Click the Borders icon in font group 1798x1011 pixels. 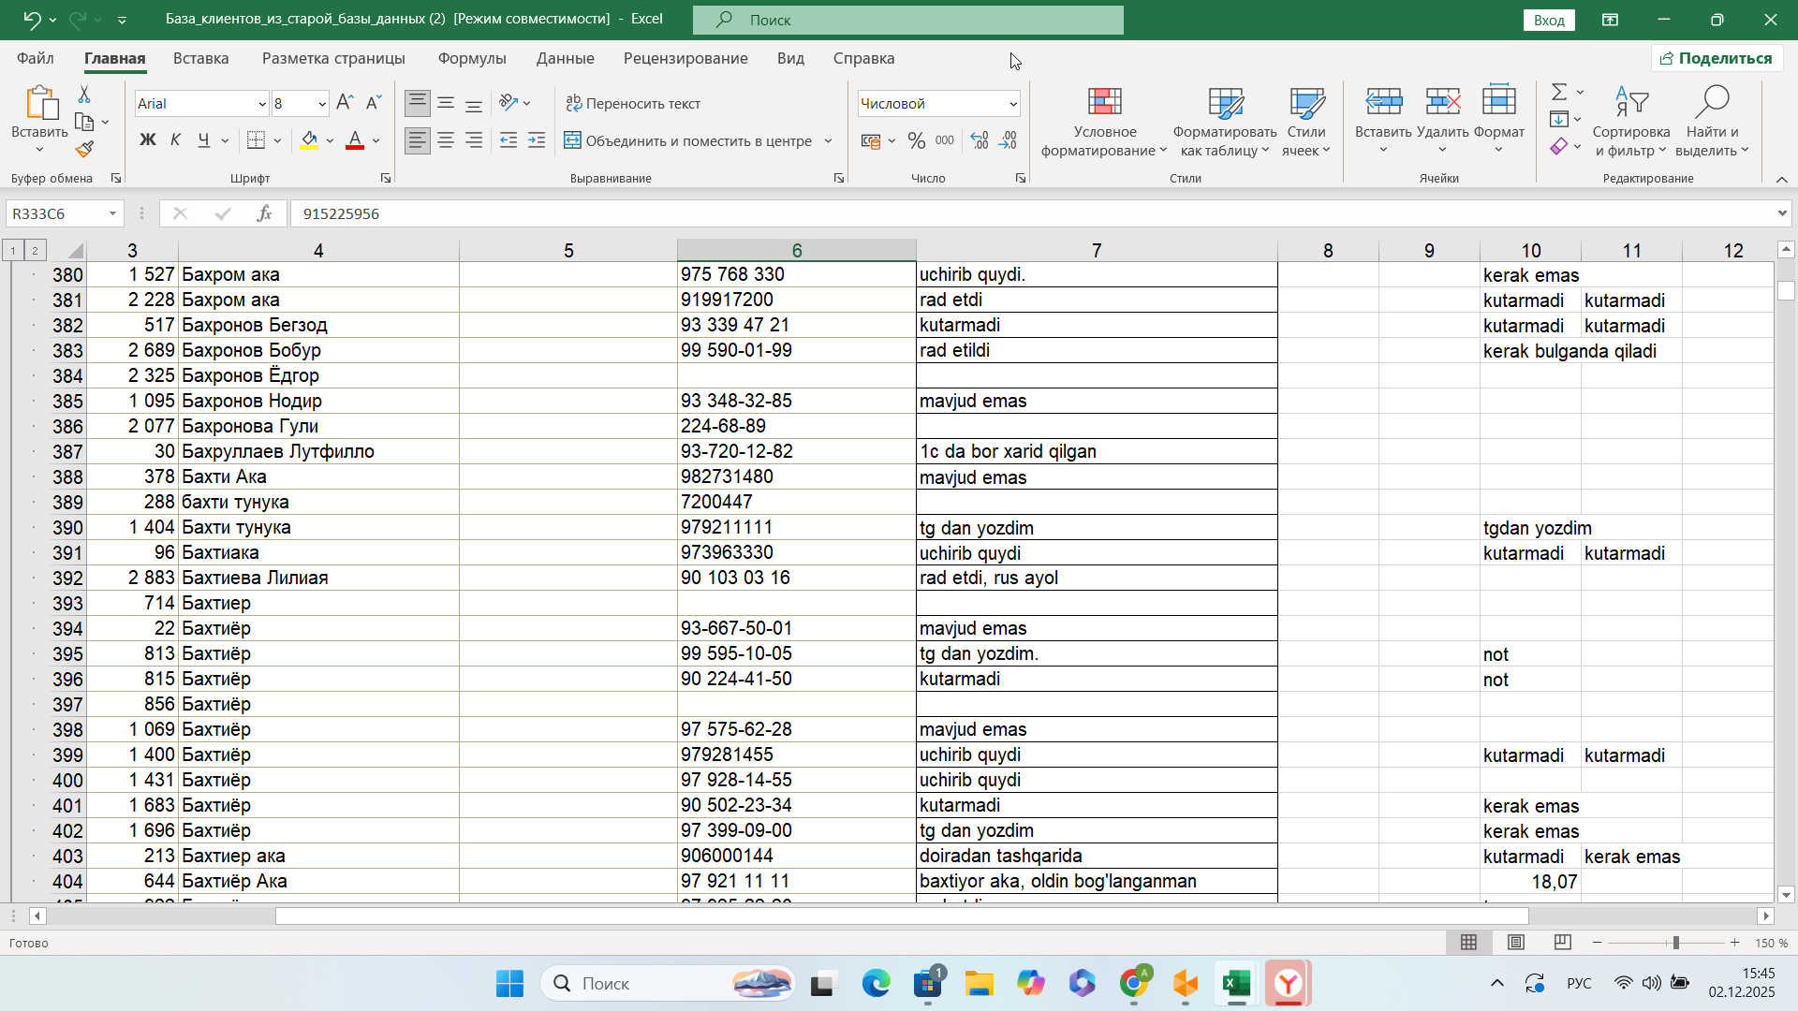(256, 140)
